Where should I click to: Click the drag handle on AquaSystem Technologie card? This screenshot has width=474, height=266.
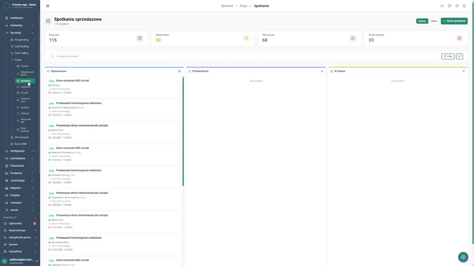click(177, 193)
